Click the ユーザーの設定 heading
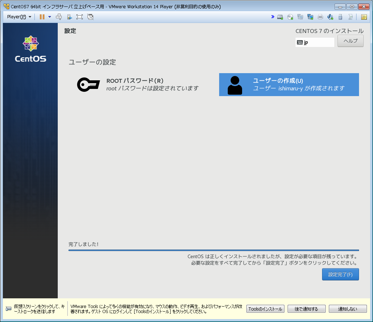Viewport: 373px width, 322px height. point(92,62)
